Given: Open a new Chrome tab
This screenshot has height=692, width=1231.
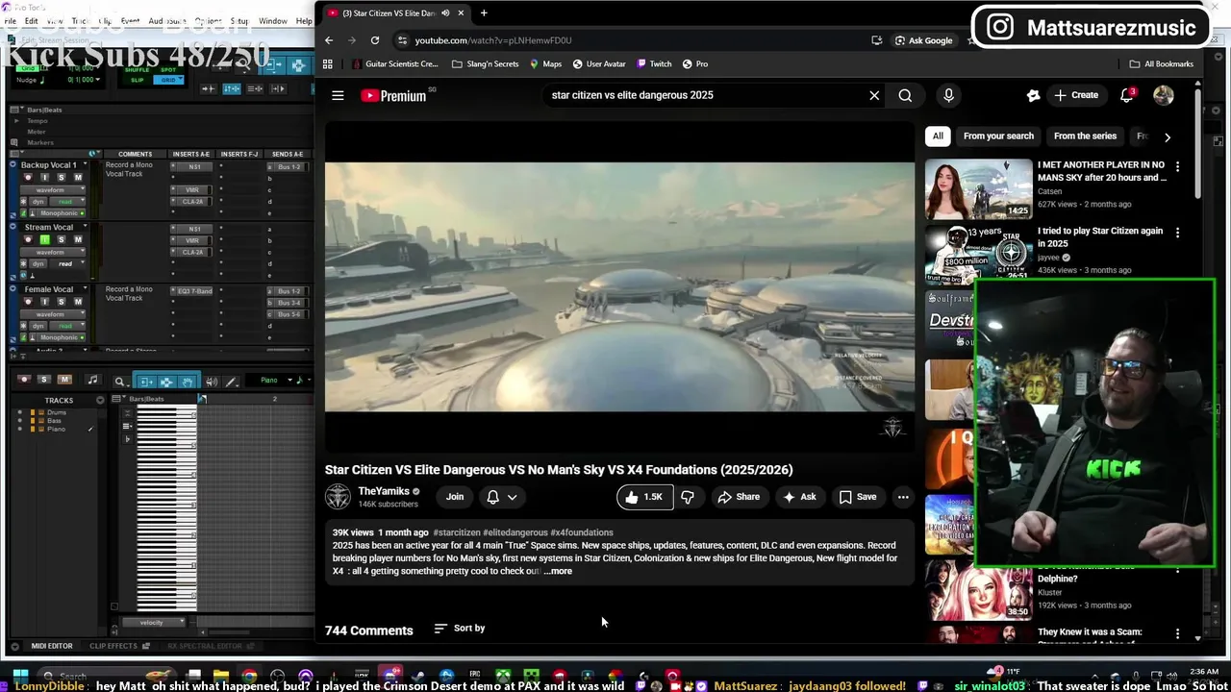Looking at the screenshot, I should tap(484, 13).
